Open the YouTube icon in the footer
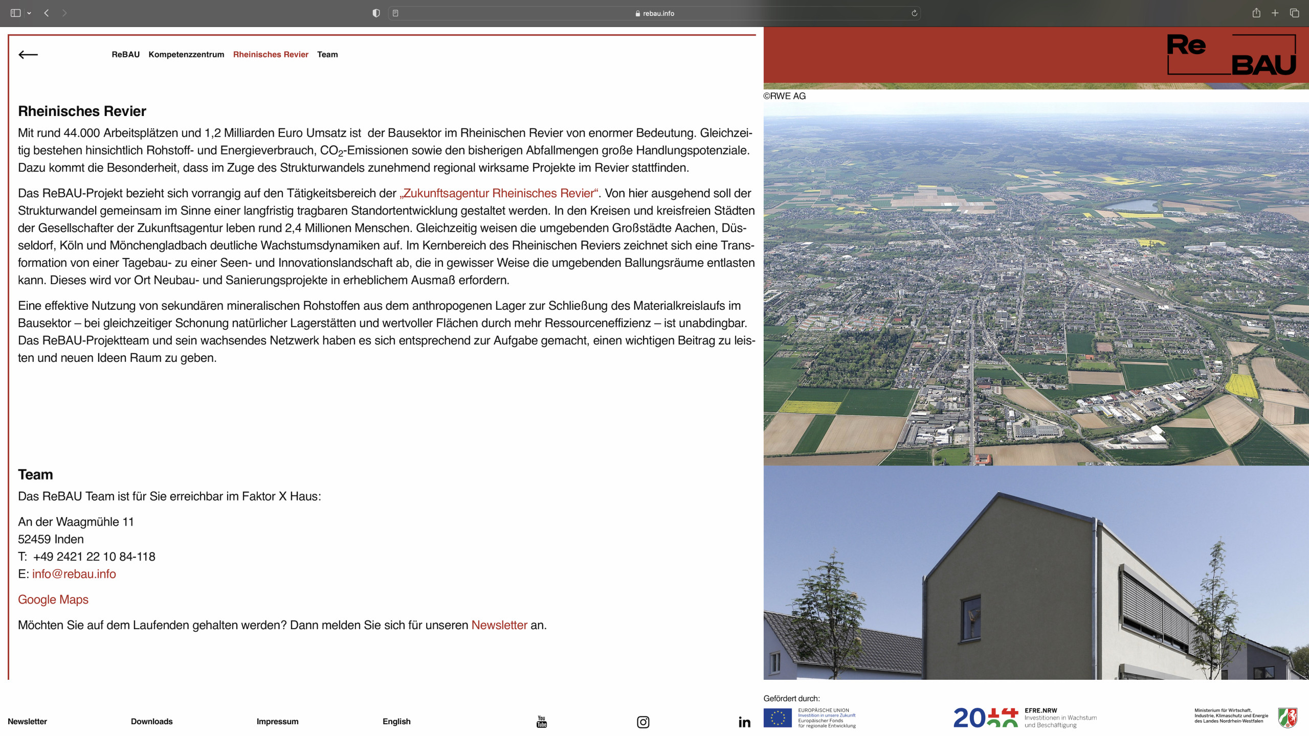This screenshot has width=1309, height=736. pyautogui.click(x=542, y=722)
